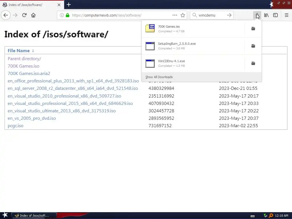Click the SetupImgBurn executable file icon
Screen dimensions: 292x219
150,46
